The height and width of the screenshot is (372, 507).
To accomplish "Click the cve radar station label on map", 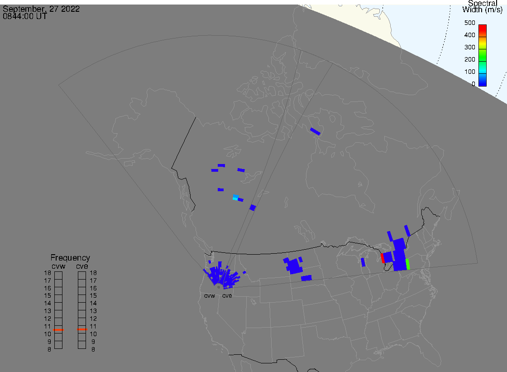I will 227,296.
